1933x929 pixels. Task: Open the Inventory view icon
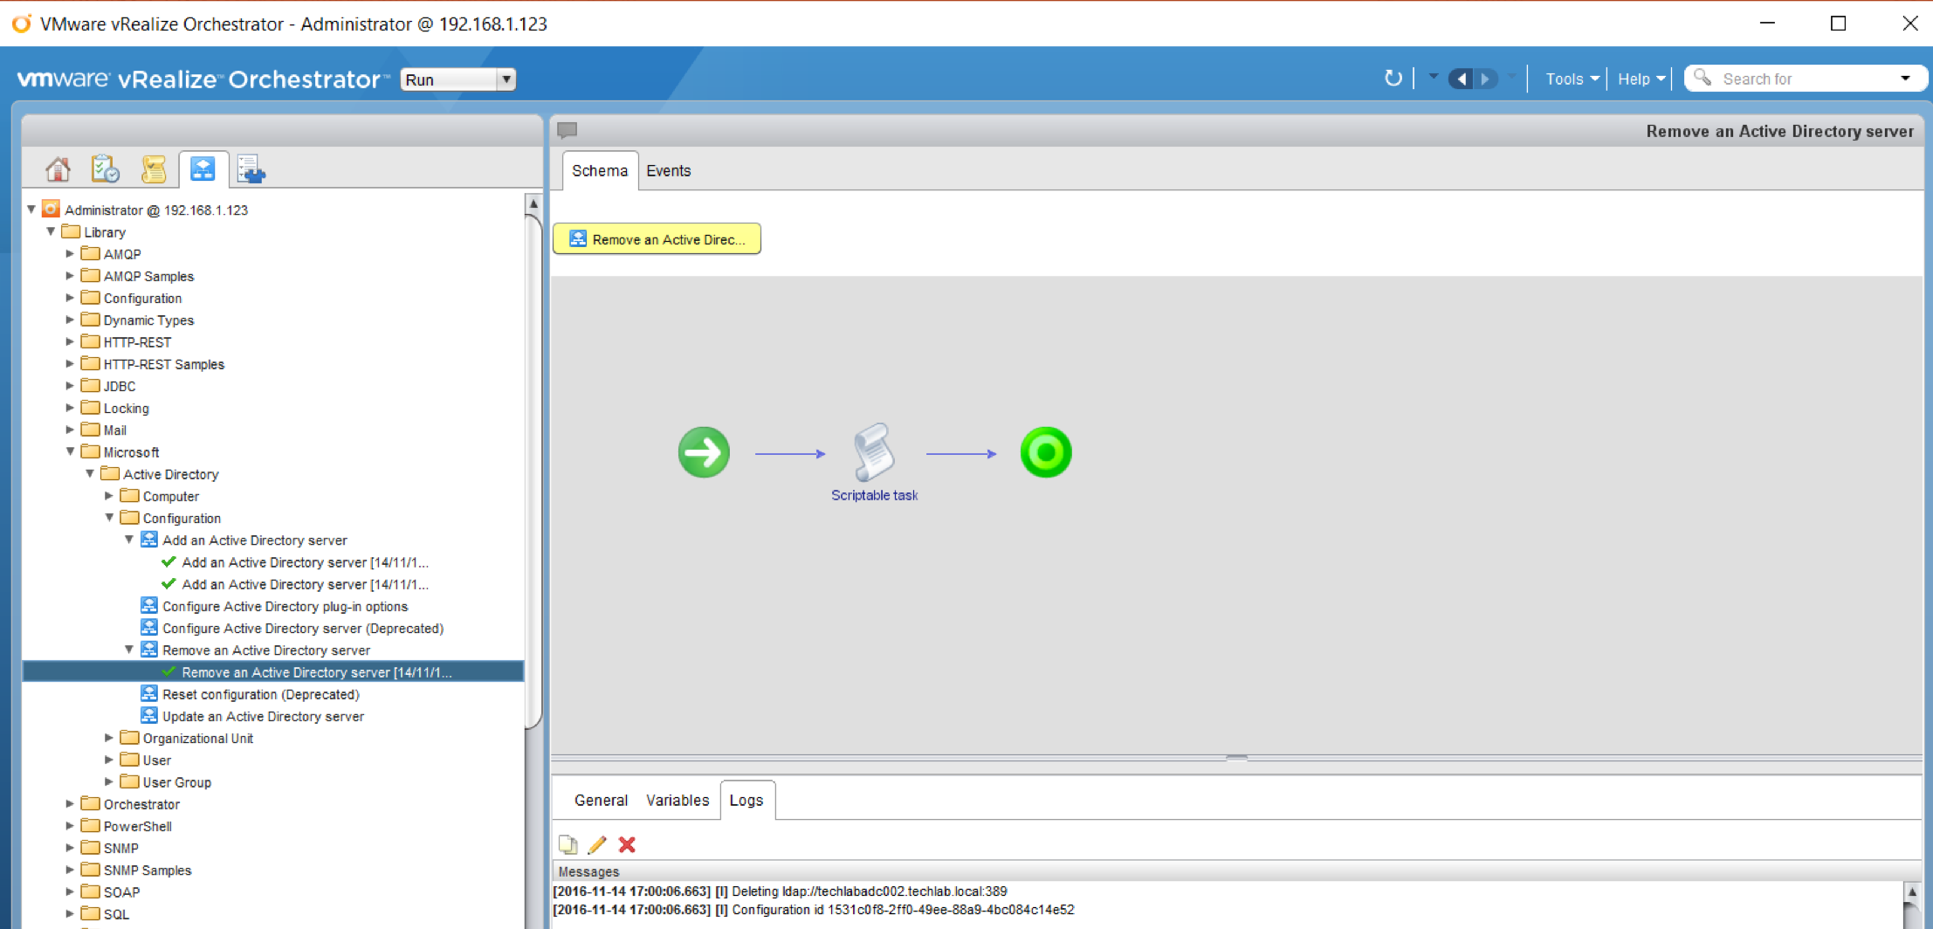pos(251,169)
